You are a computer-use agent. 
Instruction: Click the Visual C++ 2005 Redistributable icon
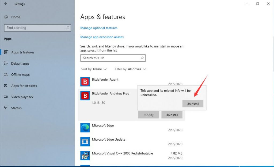[85, 156]
